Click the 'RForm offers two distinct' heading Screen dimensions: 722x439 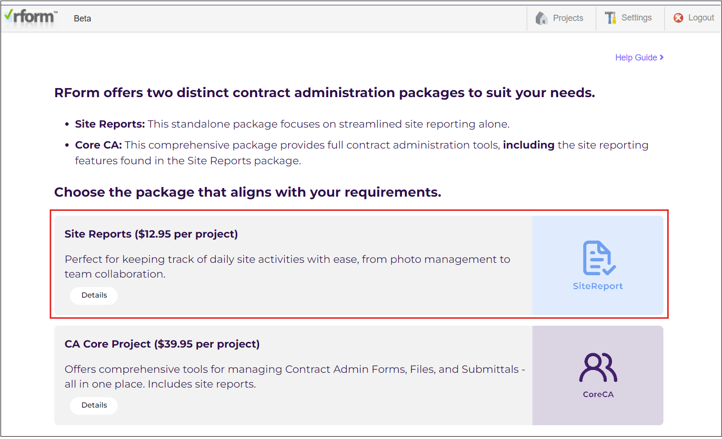325,93
